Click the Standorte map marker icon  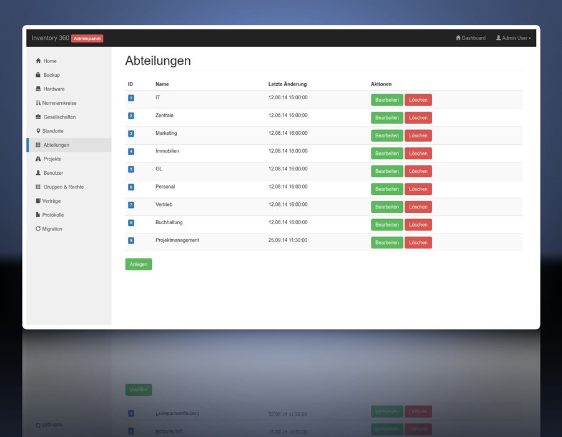click(38, 130)
